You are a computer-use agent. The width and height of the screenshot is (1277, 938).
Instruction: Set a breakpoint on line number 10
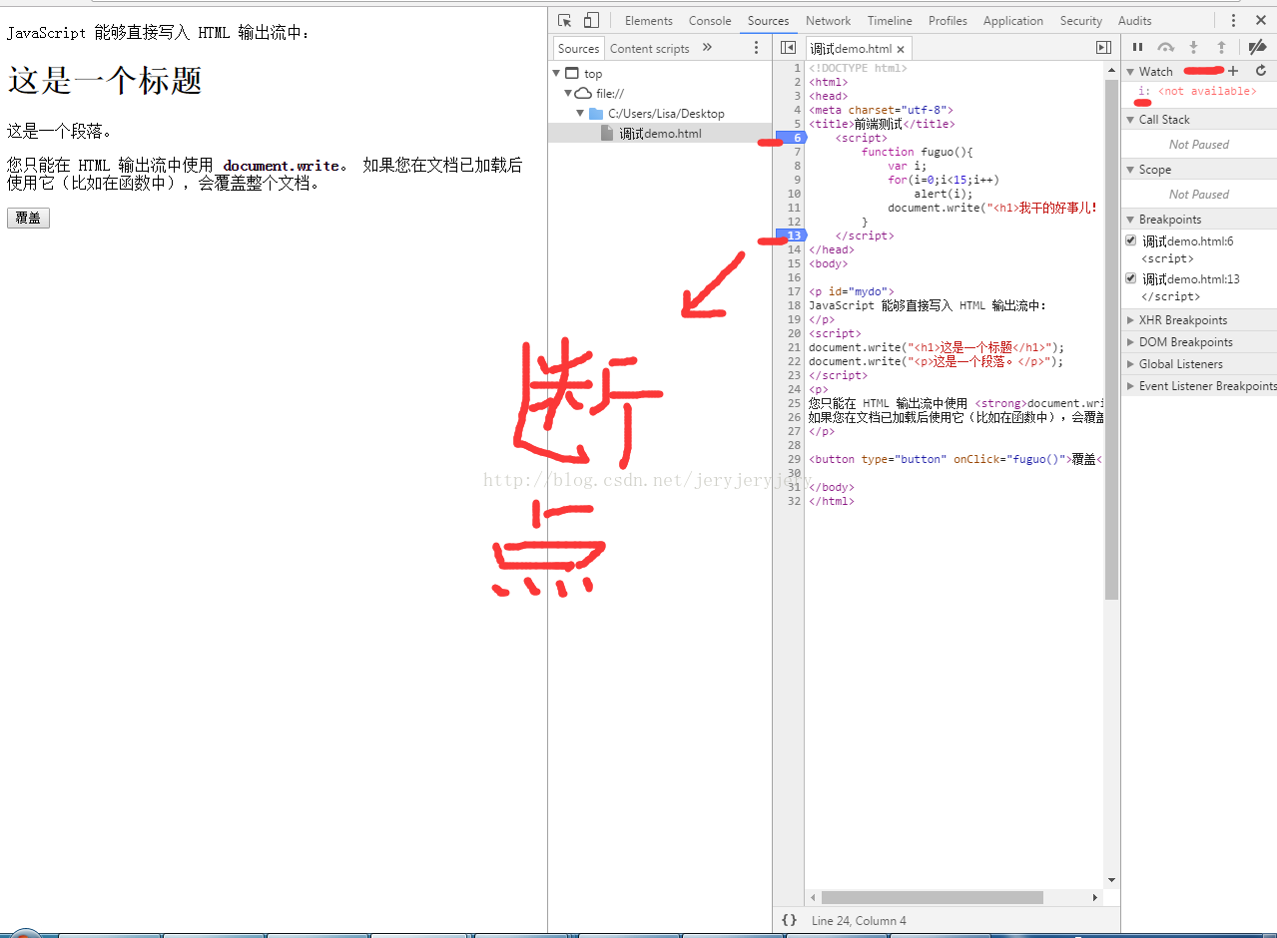coord(794,194)
